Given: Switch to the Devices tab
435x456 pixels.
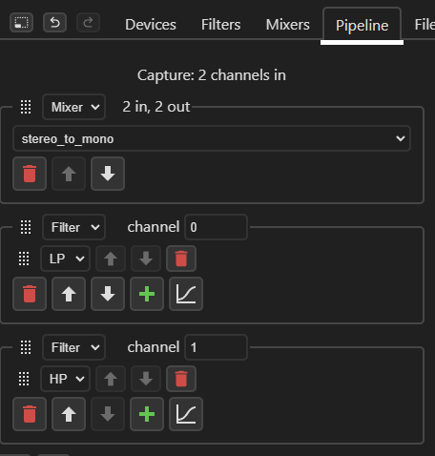Looking at the screenshot, I should (x=151, y=25).
